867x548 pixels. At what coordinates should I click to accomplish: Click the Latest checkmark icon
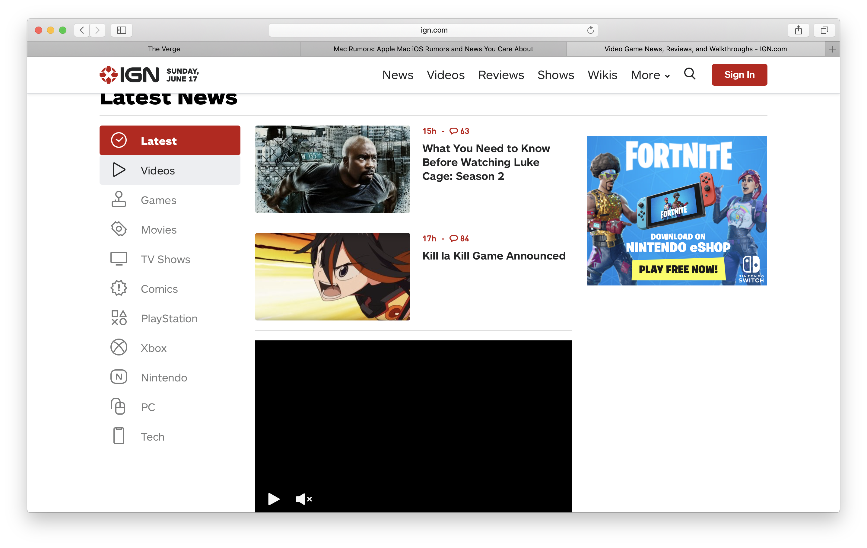click(119, 140)
